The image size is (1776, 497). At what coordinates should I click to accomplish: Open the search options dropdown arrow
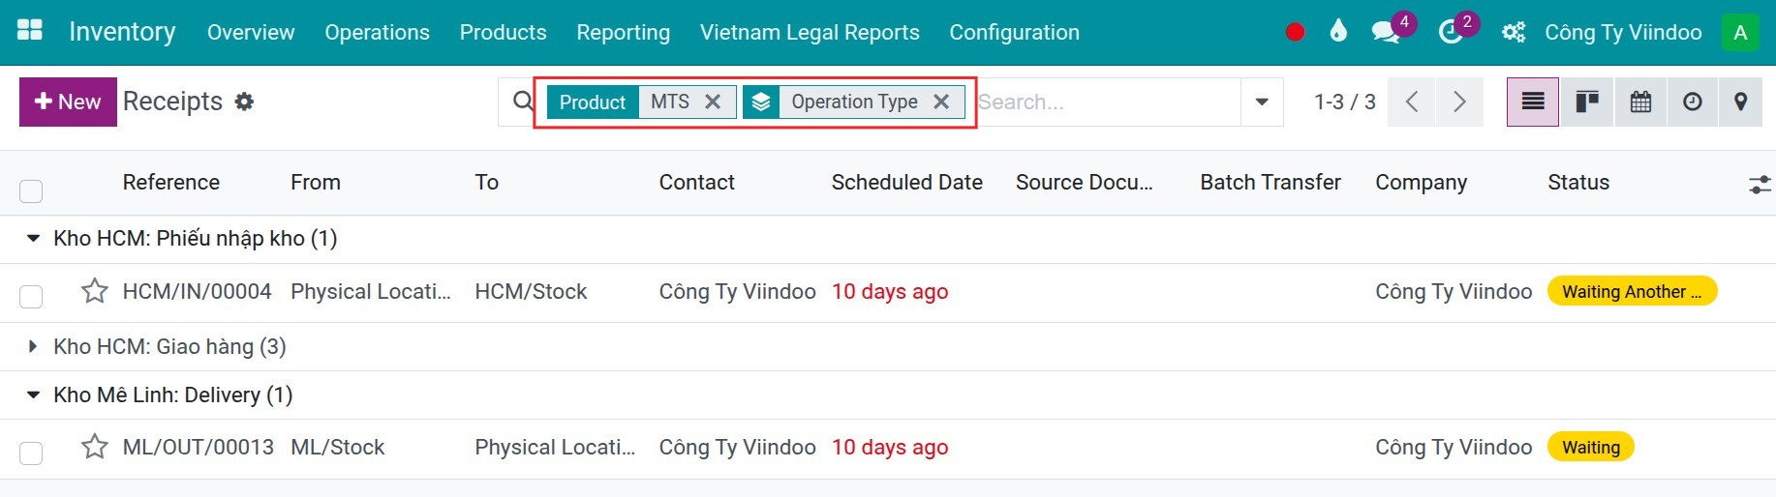click(1262, 102)
